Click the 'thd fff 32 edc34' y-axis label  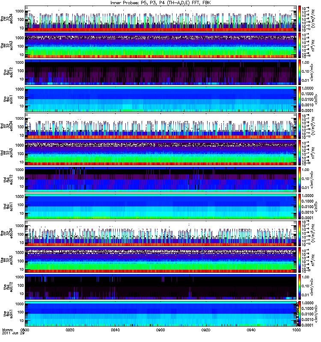coord(7,126)
